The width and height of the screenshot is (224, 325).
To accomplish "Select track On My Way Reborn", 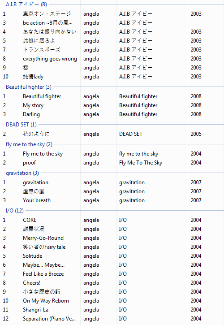I will [x=46, y=301].
